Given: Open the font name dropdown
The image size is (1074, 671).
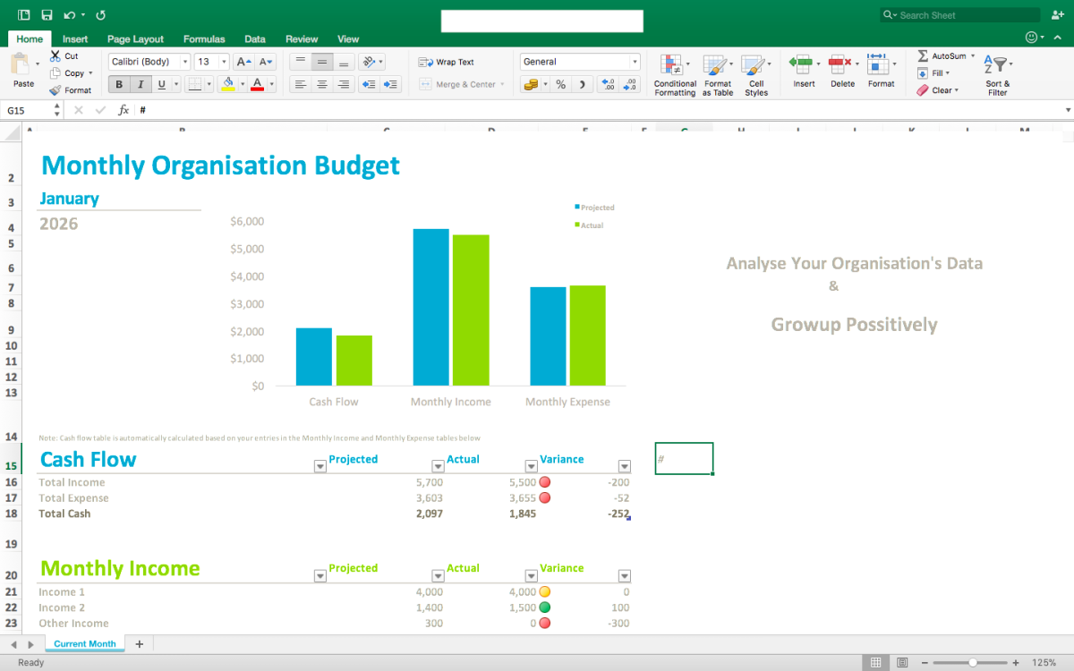Looking at the screenshot, I should coord(185,62).
